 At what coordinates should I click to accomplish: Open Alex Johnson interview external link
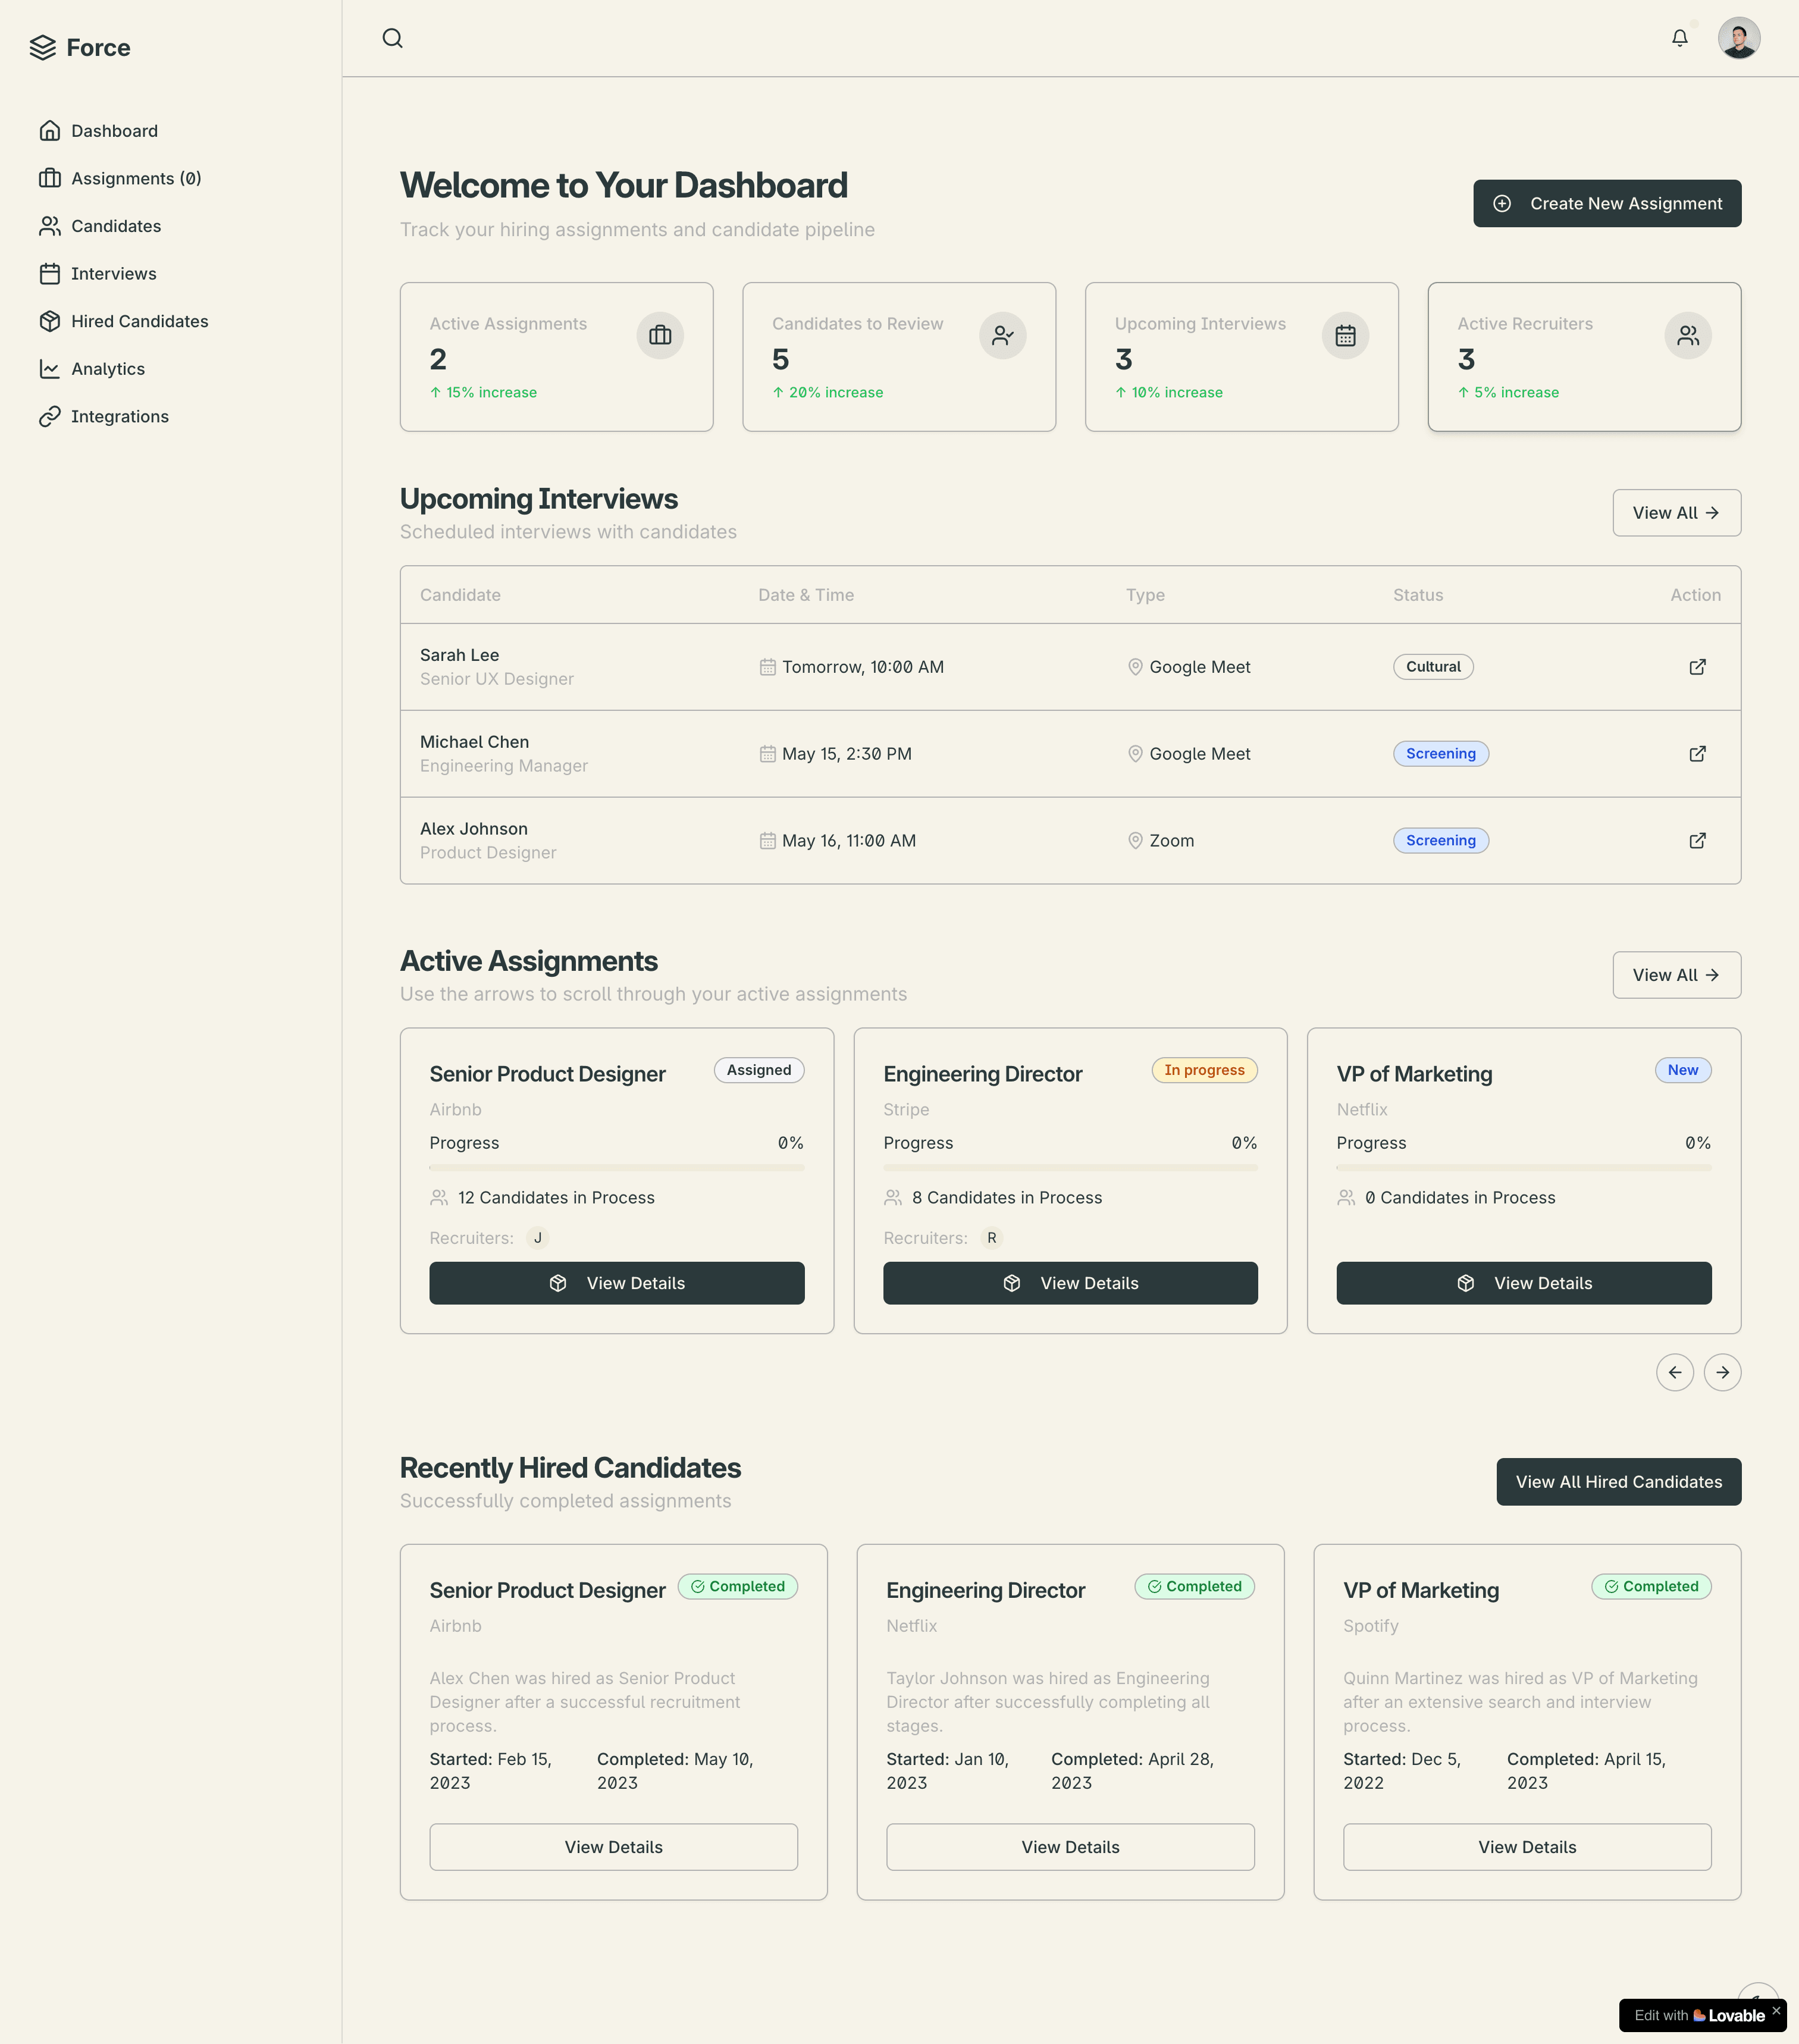(1697, 841)
